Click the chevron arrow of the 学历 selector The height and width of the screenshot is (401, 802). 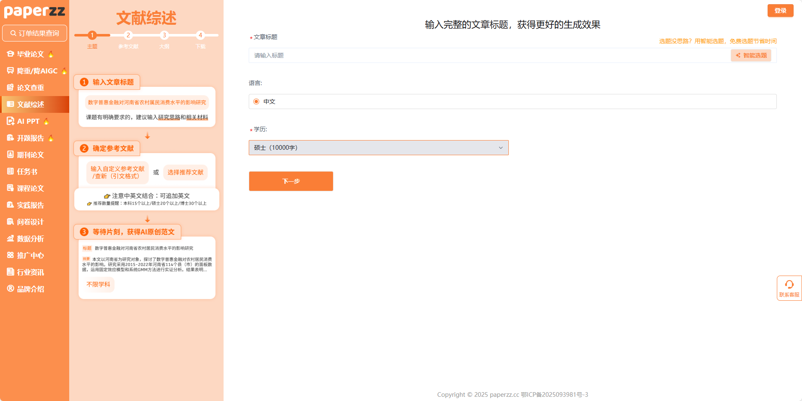(x=500, y=148)
